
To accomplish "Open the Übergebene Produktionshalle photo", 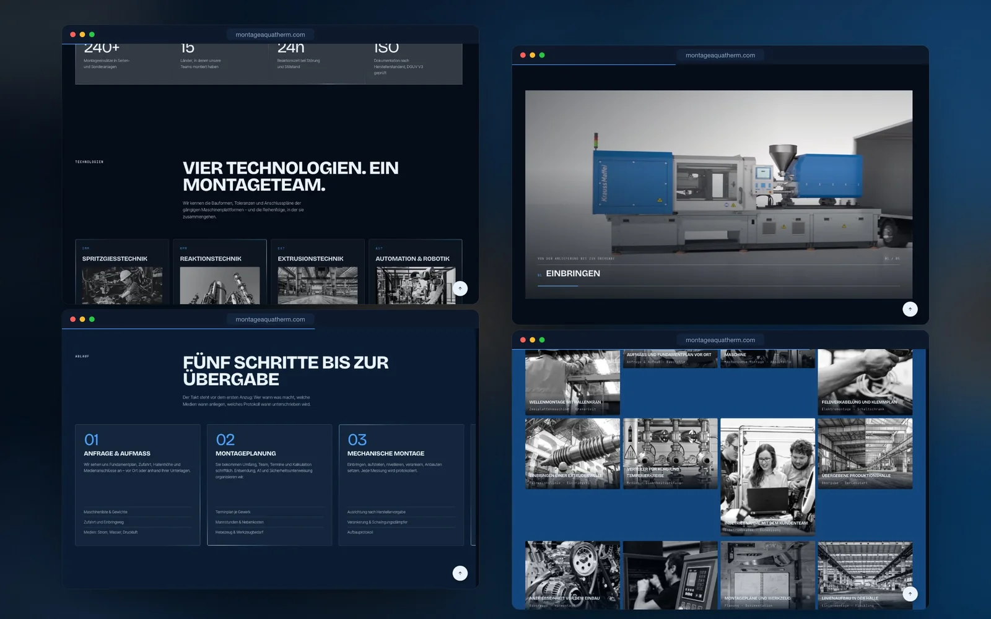I will pos(865,454).
